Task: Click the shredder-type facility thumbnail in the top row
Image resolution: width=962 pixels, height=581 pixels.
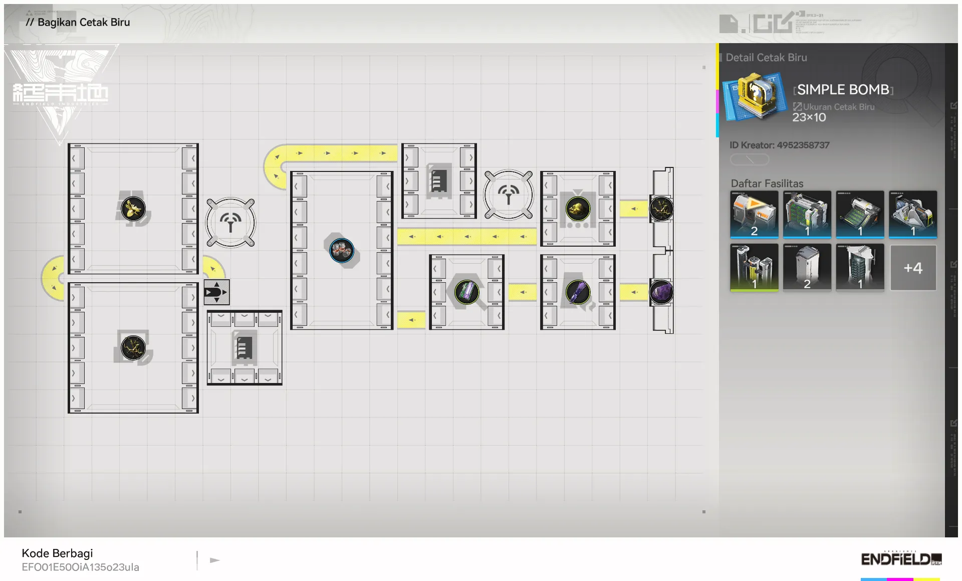Action: pos(913,214)
